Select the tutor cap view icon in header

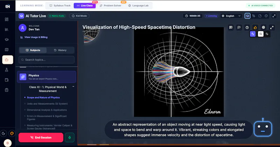click(247, 16)
